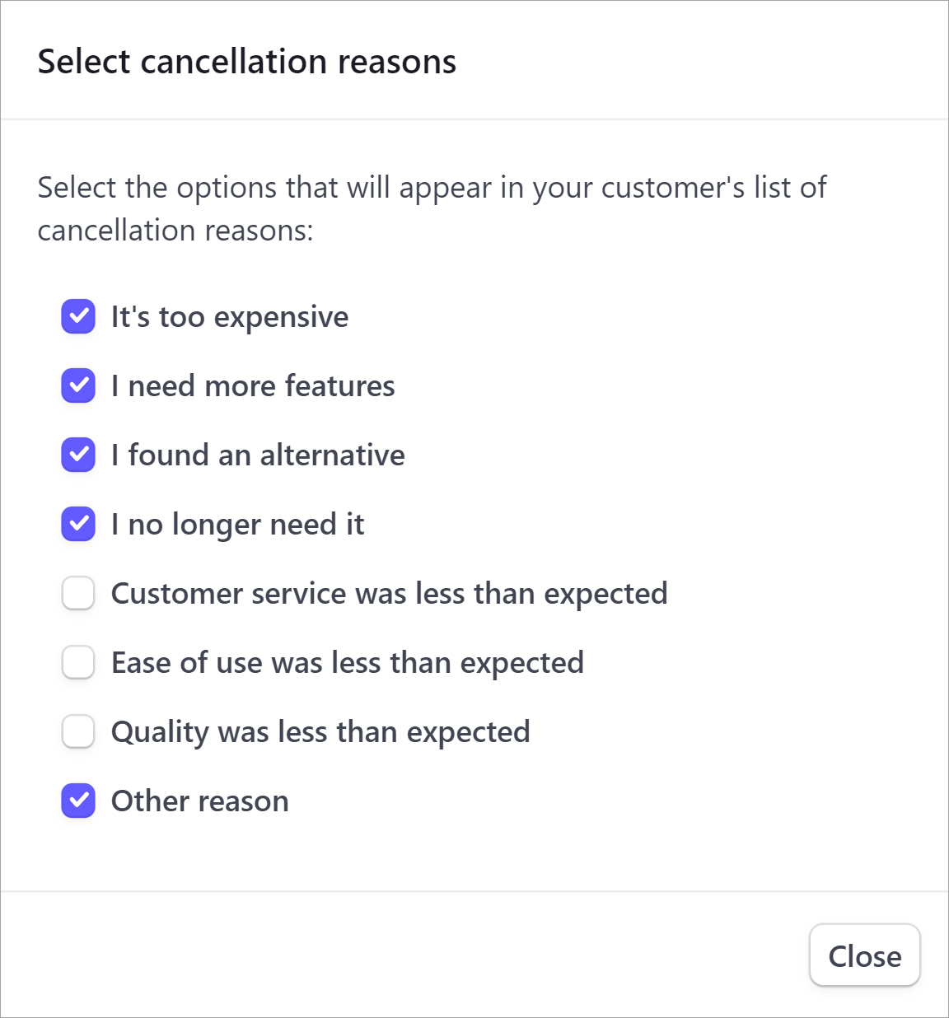
Task: Click the "It's too expensive" label text
Action: 230,317
